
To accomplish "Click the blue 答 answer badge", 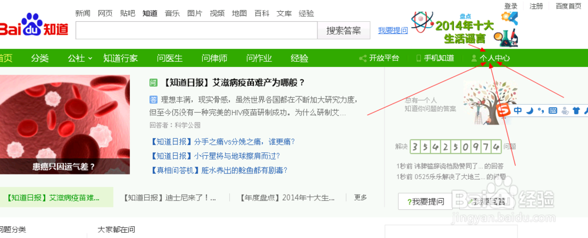I will click(x=153, y=100).
